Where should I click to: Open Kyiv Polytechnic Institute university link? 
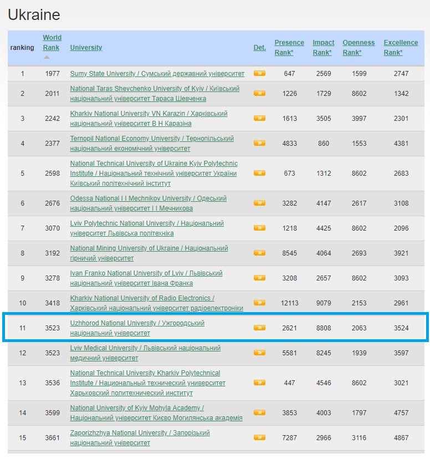(154, 174)
